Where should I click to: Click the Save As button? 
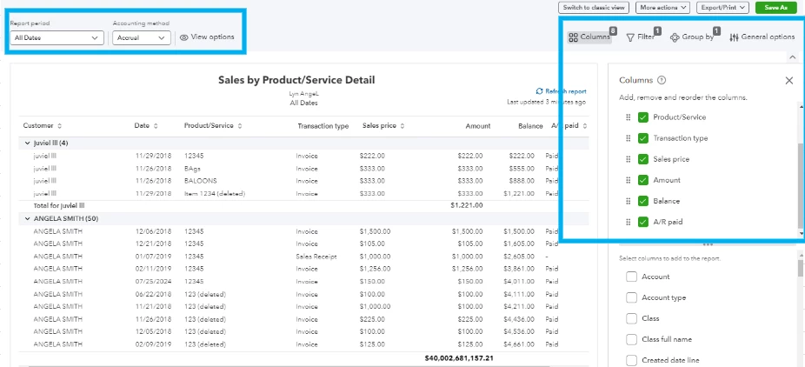tap(775, 8)
